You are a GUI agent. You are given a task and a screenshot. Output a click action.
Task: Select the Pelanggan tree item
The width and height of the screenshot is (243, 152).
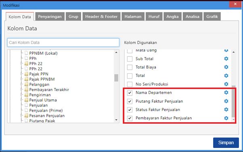[x=39, y=85]
